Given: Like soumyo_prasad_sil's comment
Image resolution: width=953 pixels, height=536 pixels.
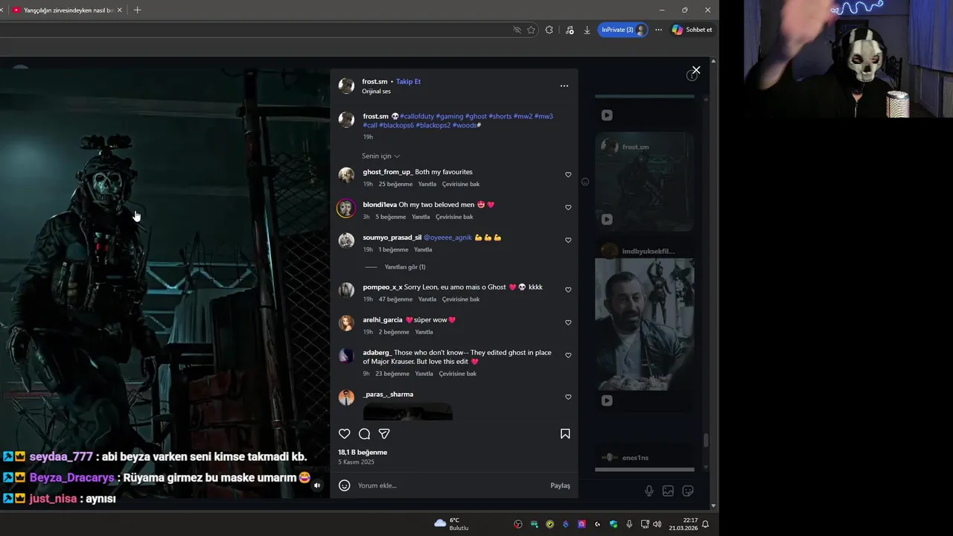Looking at the screenshot, I should pos(568,240).
